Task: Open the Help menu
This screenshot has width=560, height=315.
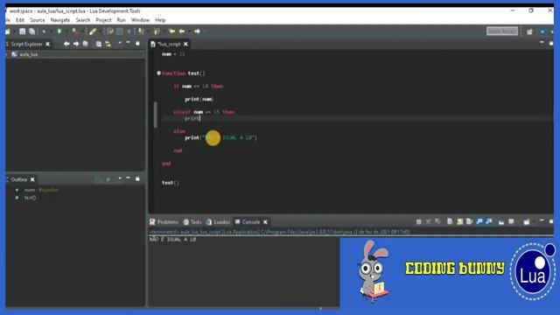Action: tap(160, 20)
